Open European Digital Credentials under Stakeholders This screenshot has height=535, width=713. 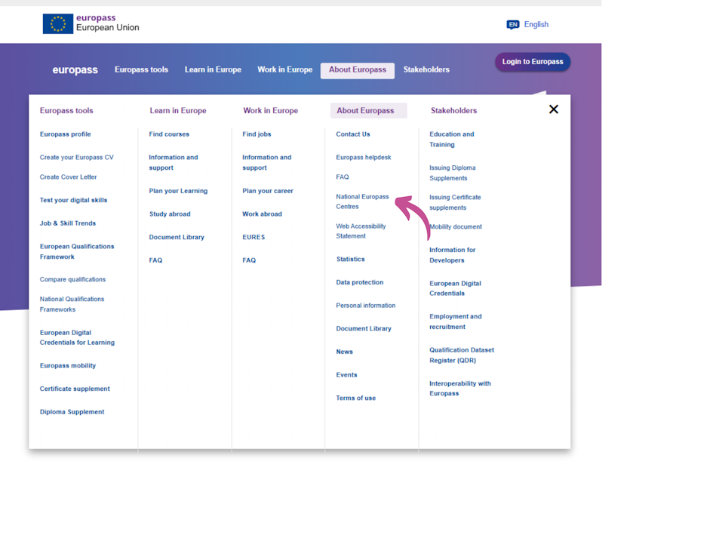[455, 288]
